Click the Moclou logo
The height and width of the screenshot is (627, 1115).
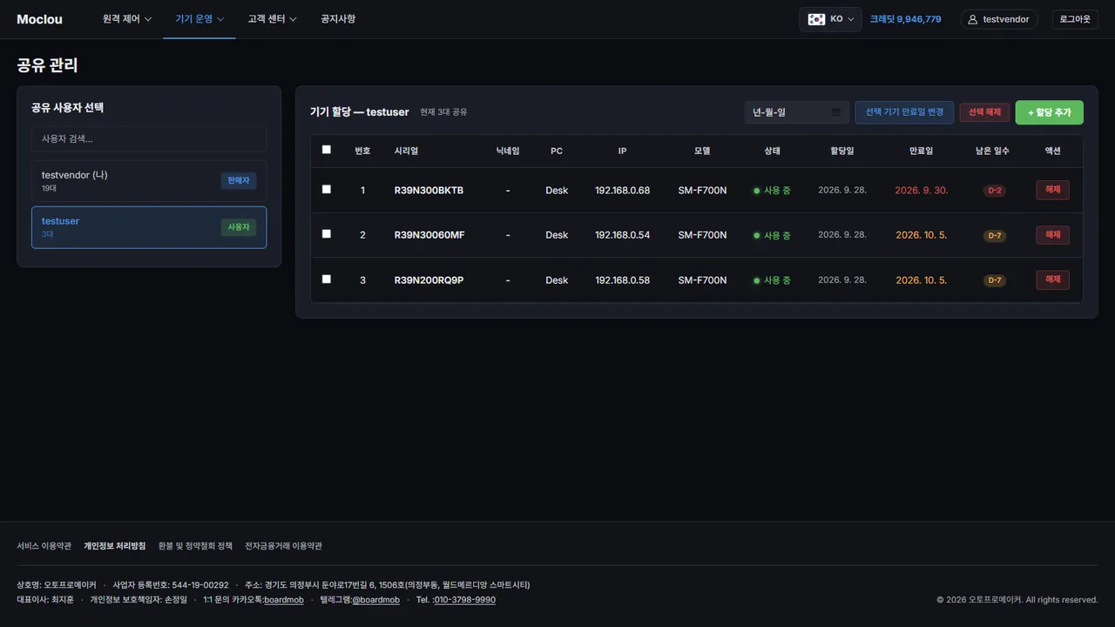coord(39,19)
